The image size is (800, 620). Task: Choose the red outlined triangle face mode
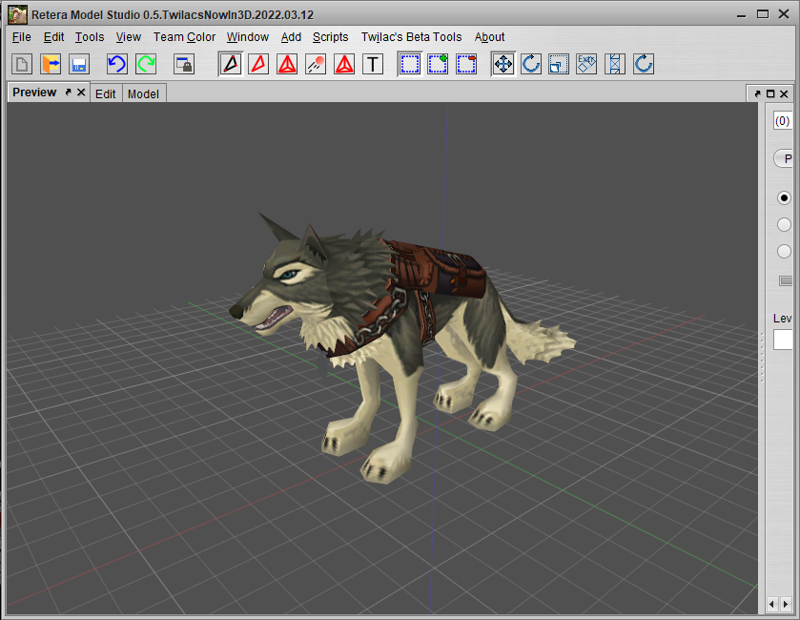point(258,64)
